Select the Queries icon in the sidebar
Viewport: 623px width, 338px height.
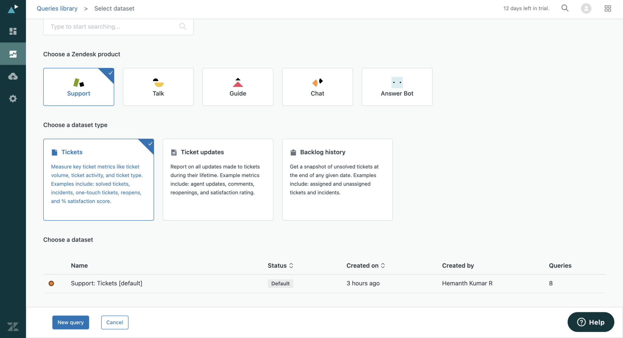pyautogui.click(x=13, y=54)
